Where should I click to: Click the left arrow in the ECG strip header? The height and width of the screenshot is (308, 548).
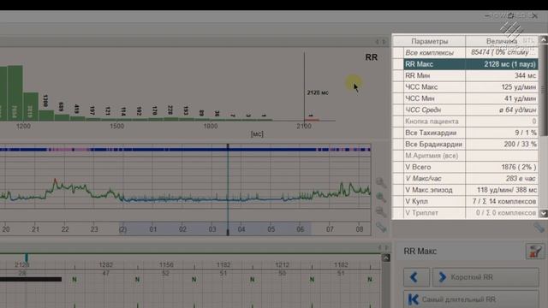[x=379, y=247]
